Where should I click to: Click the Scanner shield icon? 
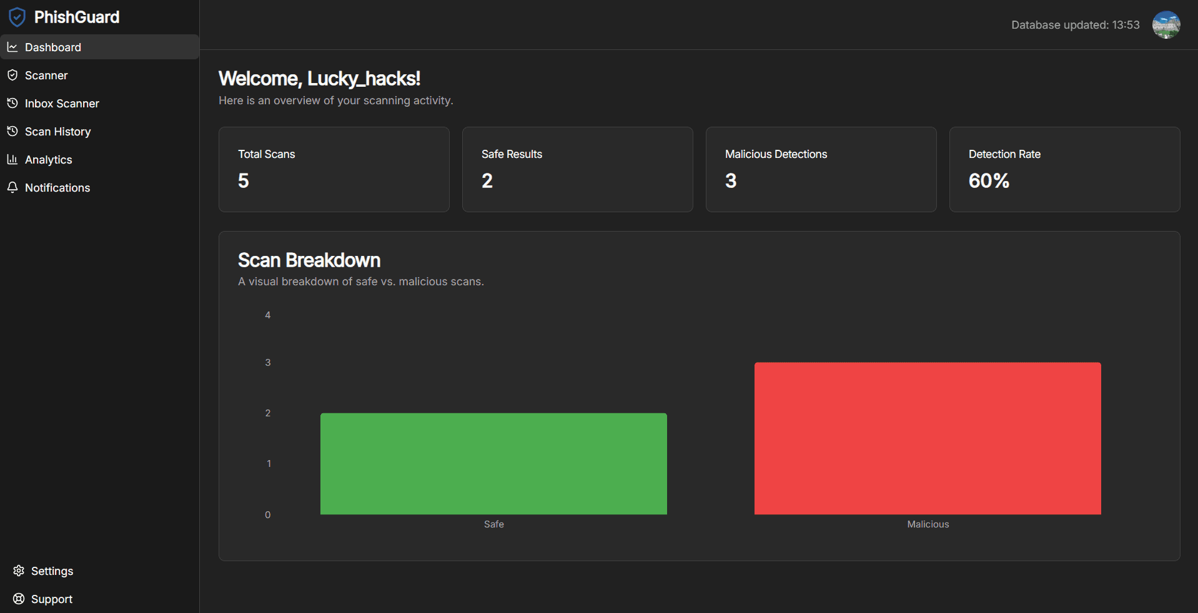tap(13, 75)
